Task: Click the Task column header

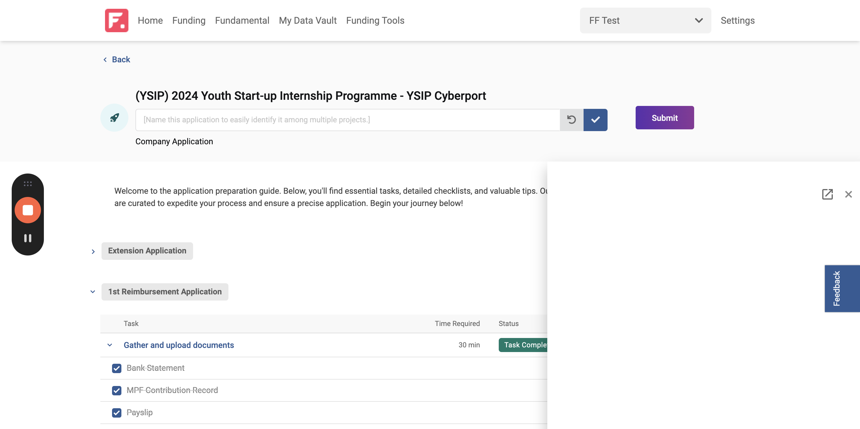Action: click(x=131, y=323)
